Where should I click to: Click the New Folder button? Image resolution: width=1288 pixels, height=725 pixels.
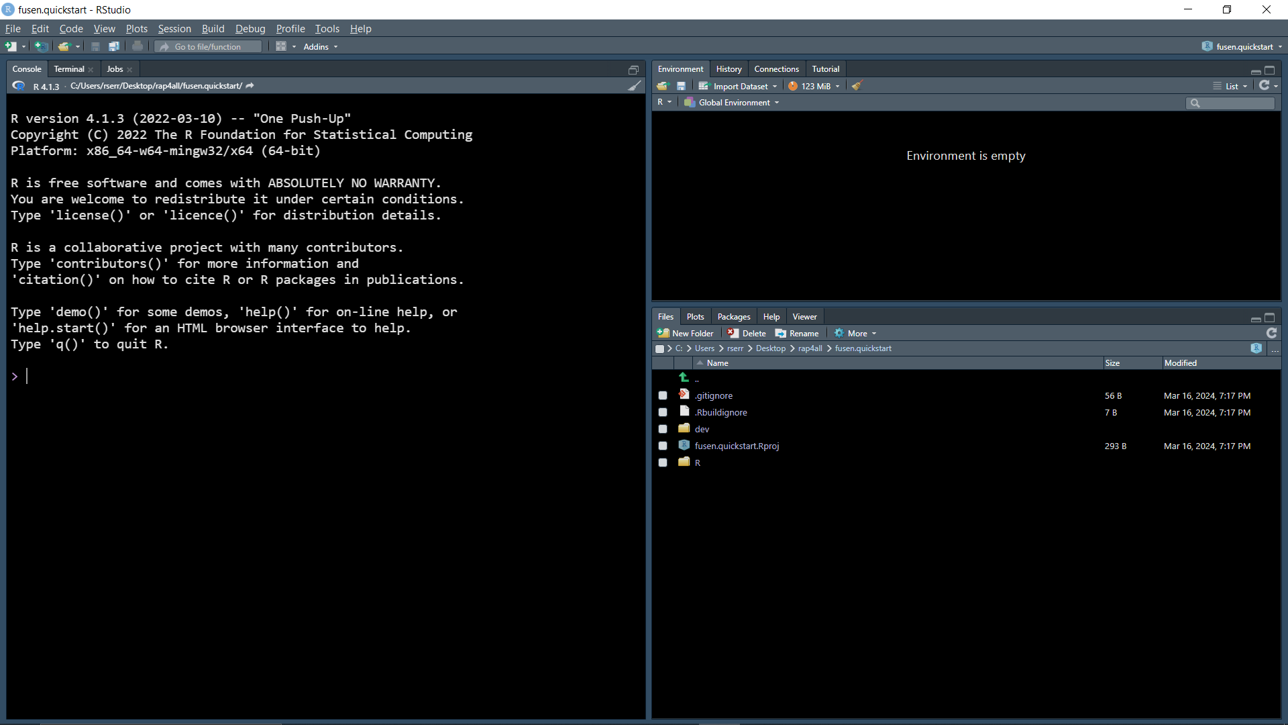coord(686,334)
